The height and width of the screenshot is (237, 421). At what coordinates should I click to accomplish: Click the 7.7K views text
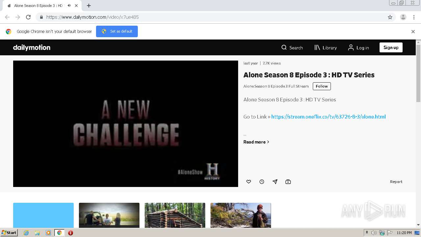click(272, 63)
